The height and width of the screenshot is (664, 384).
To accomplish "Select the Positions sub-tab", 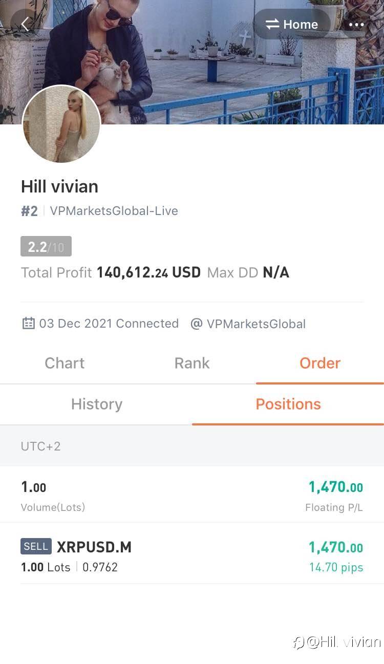I will click(x=288, y=404).
